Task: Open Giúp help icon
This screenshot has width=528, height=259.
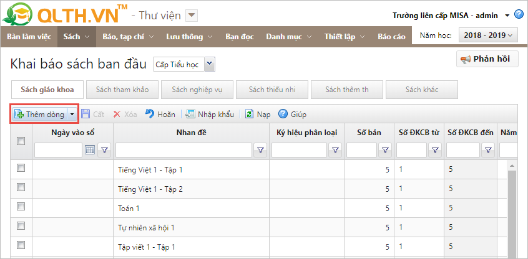Action: 283,114
